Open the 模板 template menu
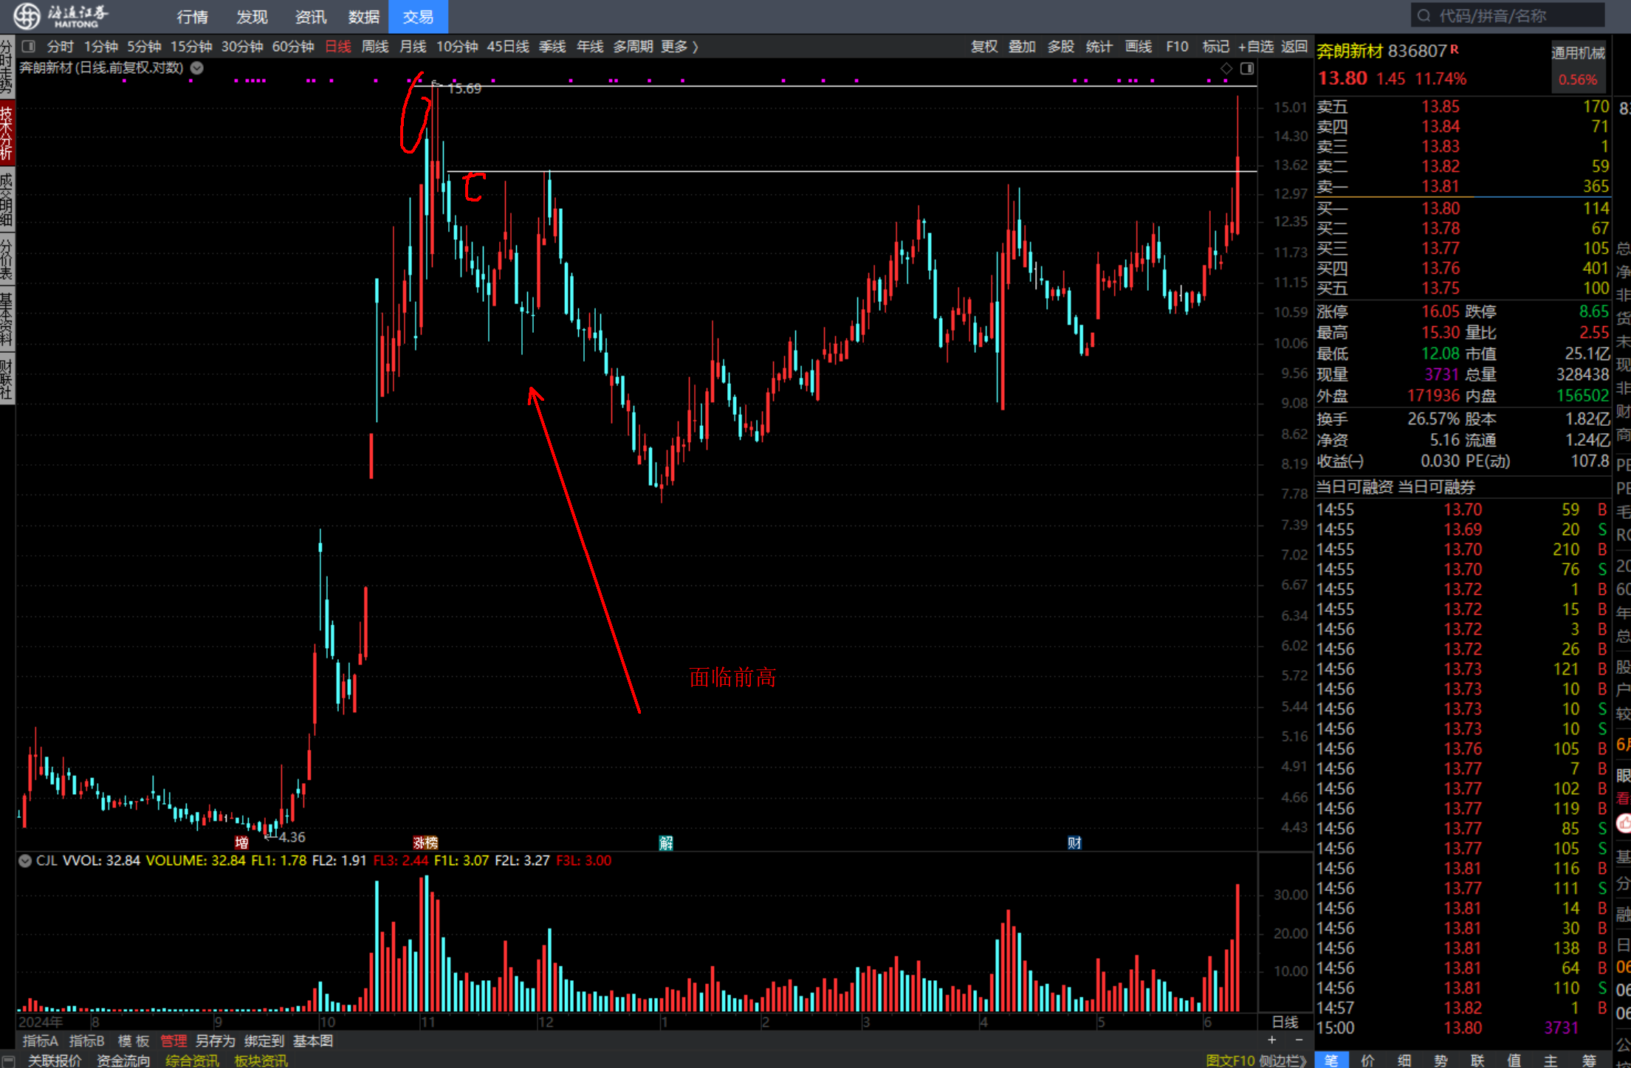 (x=134, y=1041)
